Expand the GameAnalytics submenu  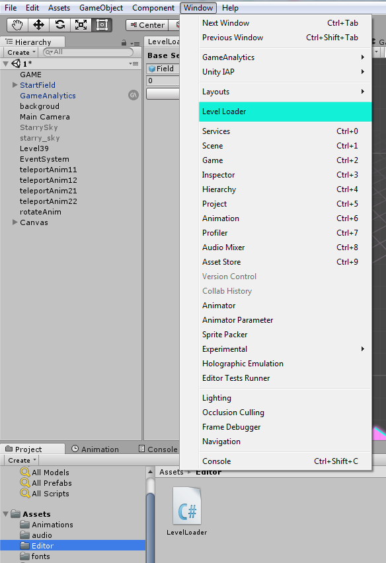pyautogui.click(x=285, y=57)
